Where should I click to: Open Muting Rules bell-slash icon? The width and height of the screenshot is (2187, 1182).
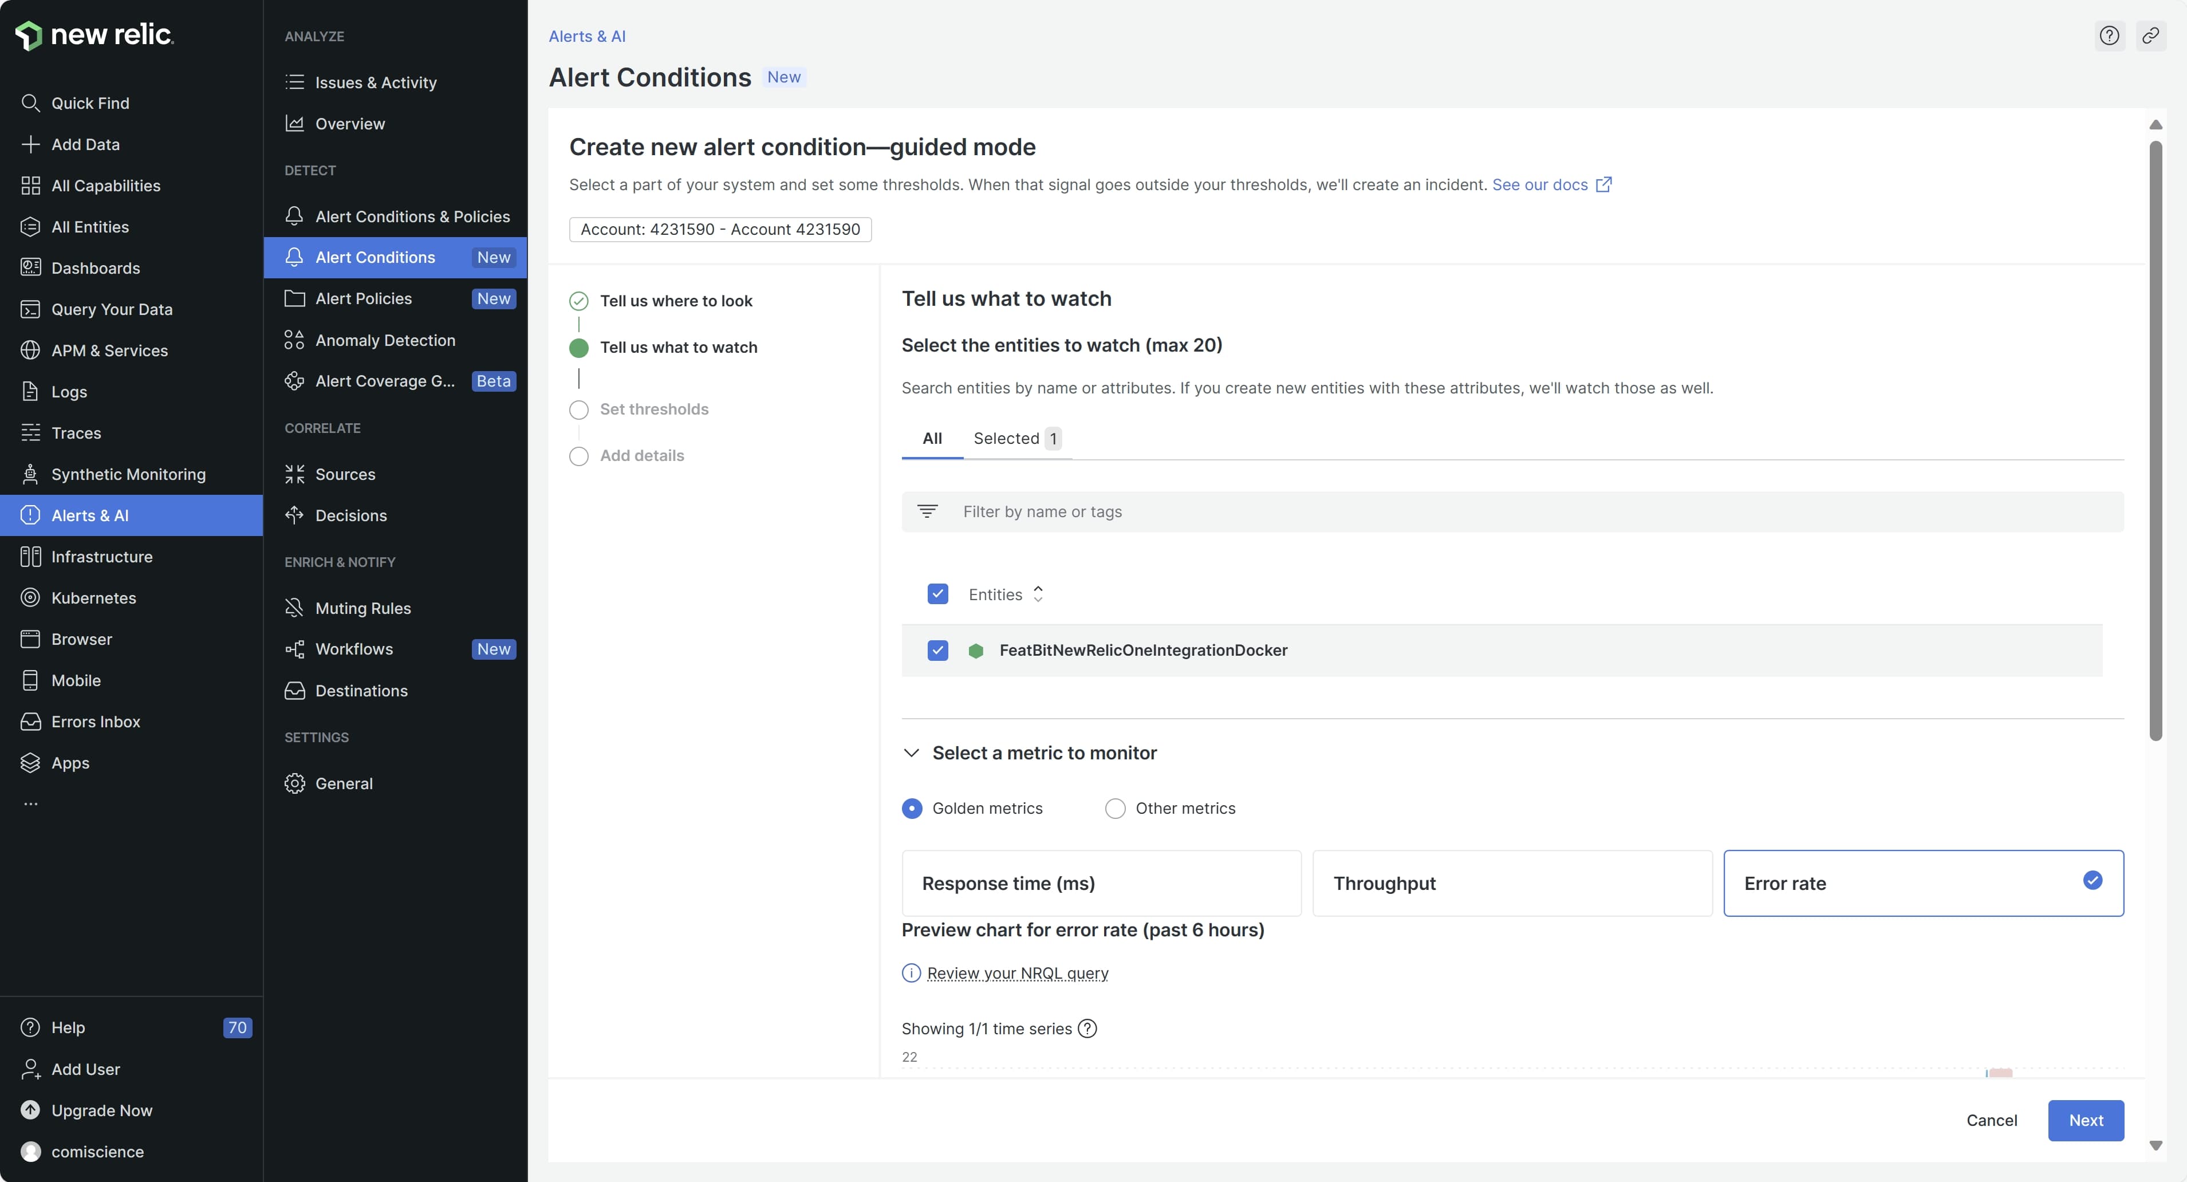pyautogui.click(x=294, y=608)
